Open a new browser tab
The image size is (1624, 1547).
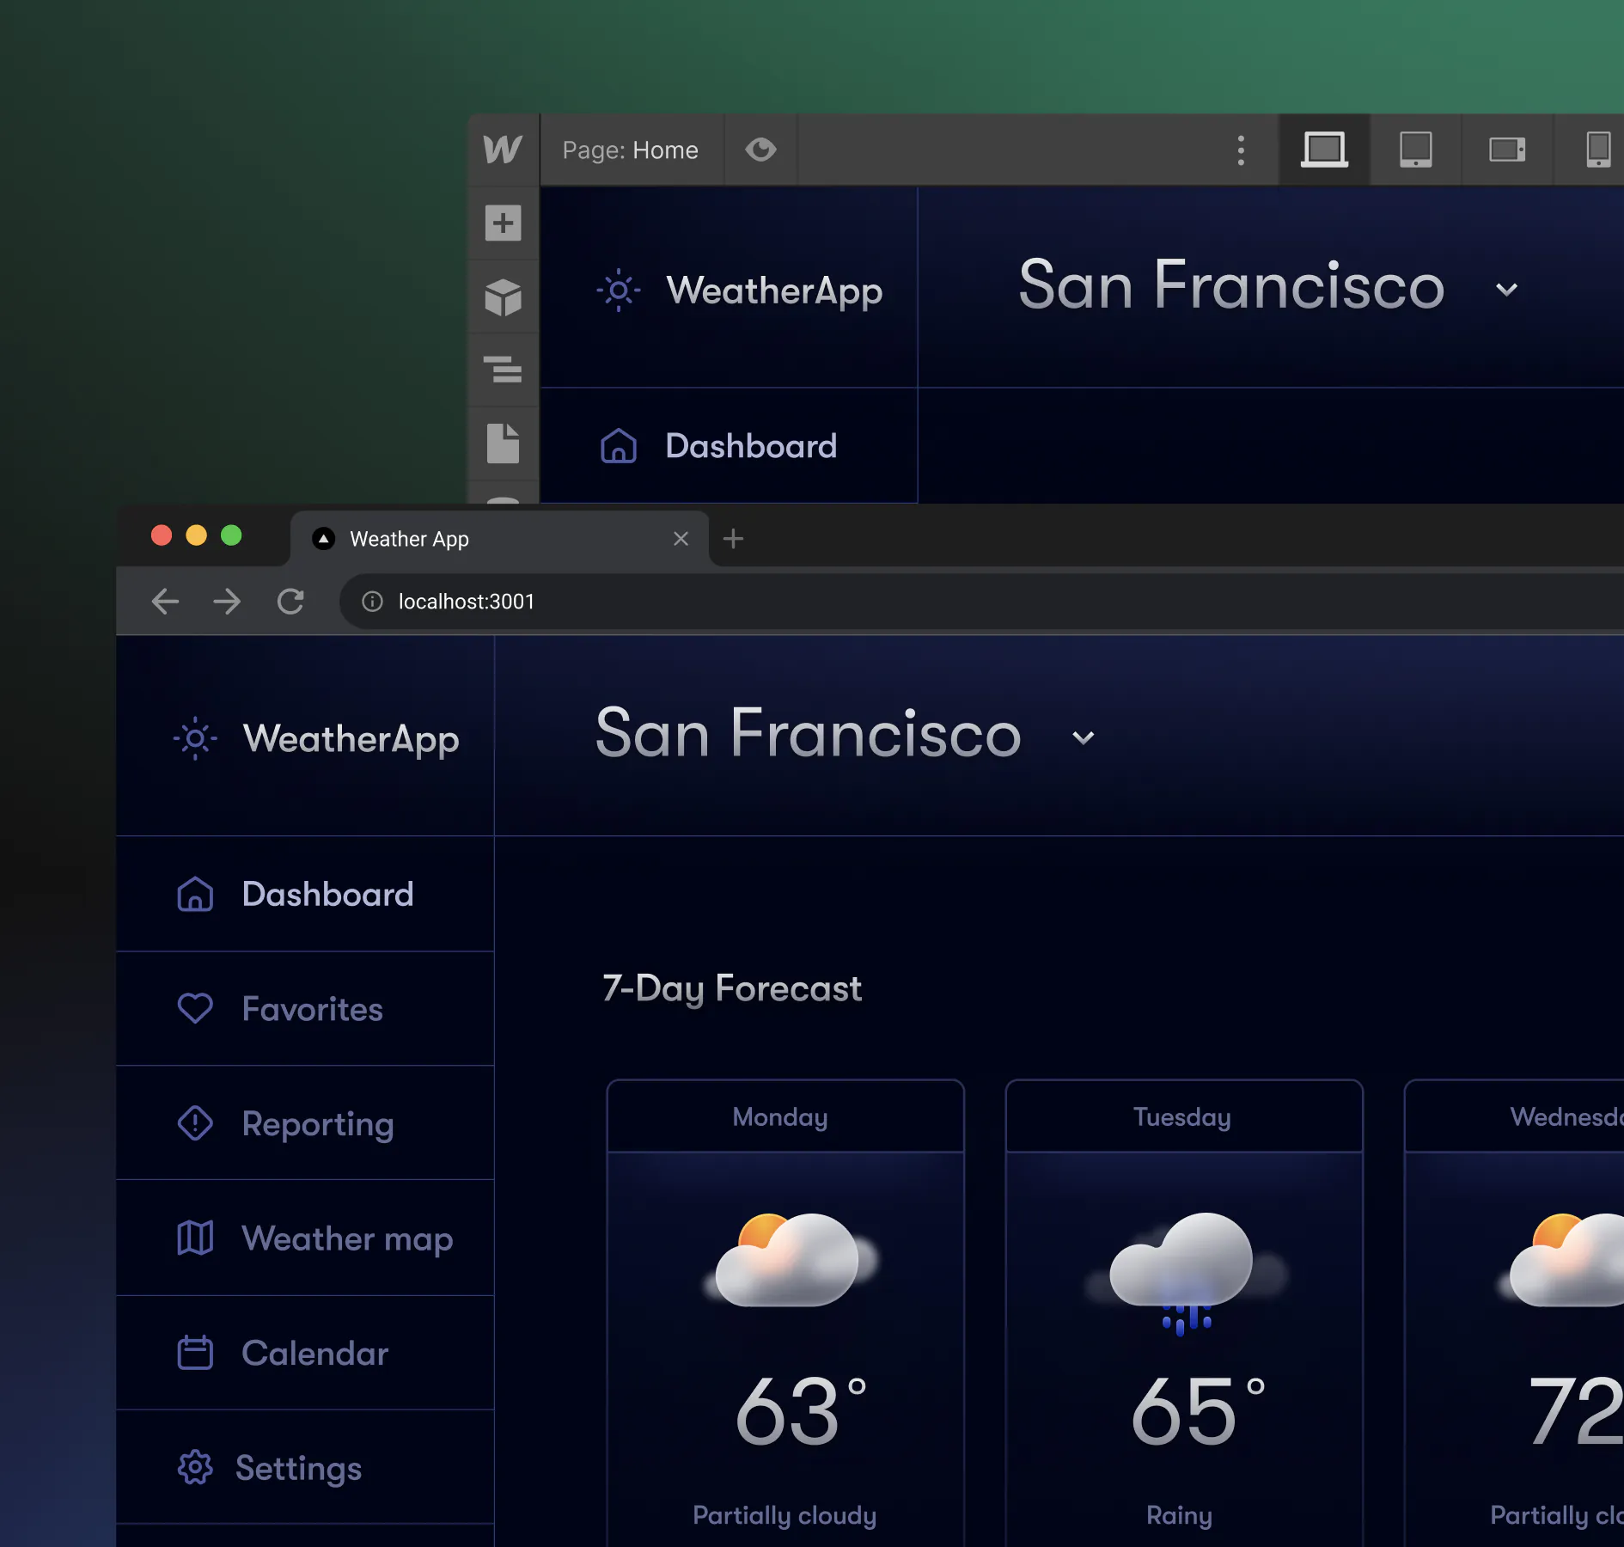click(x=733, y=539)
